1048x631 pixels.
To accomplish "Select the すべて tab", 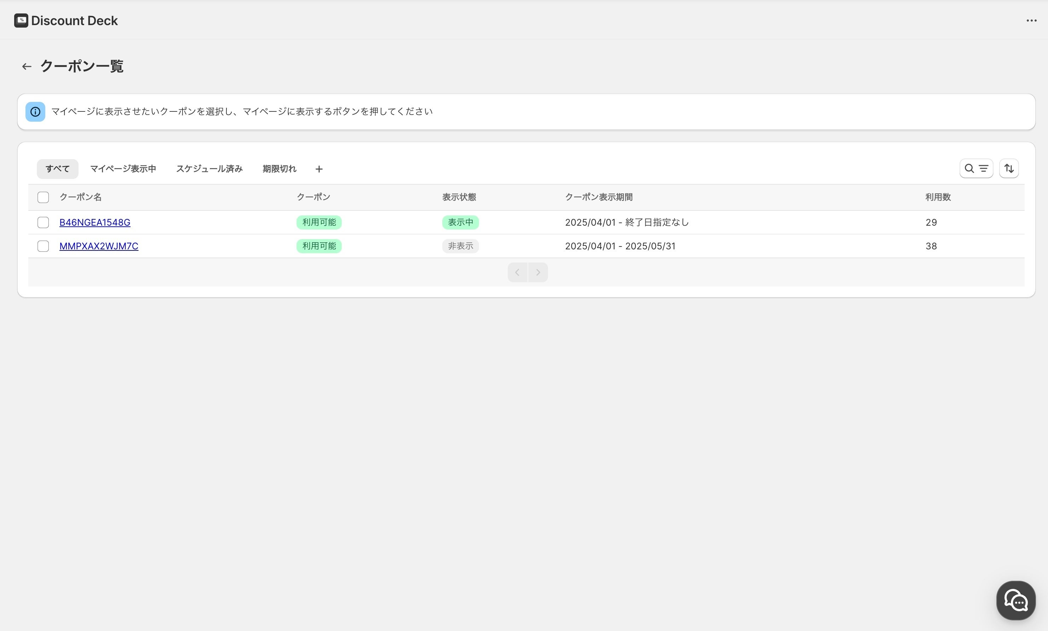I will pos(57,169).
